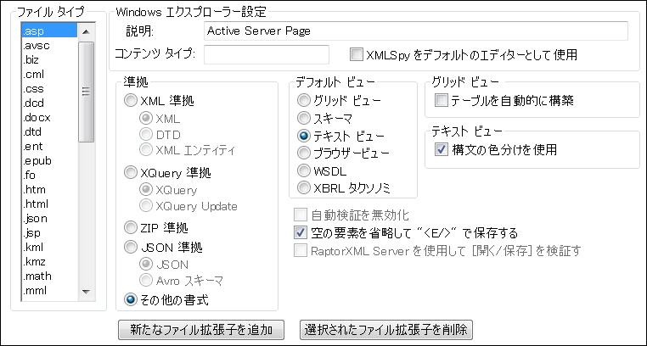Click 選択されたファイル拡張子を削除 button

385,329
